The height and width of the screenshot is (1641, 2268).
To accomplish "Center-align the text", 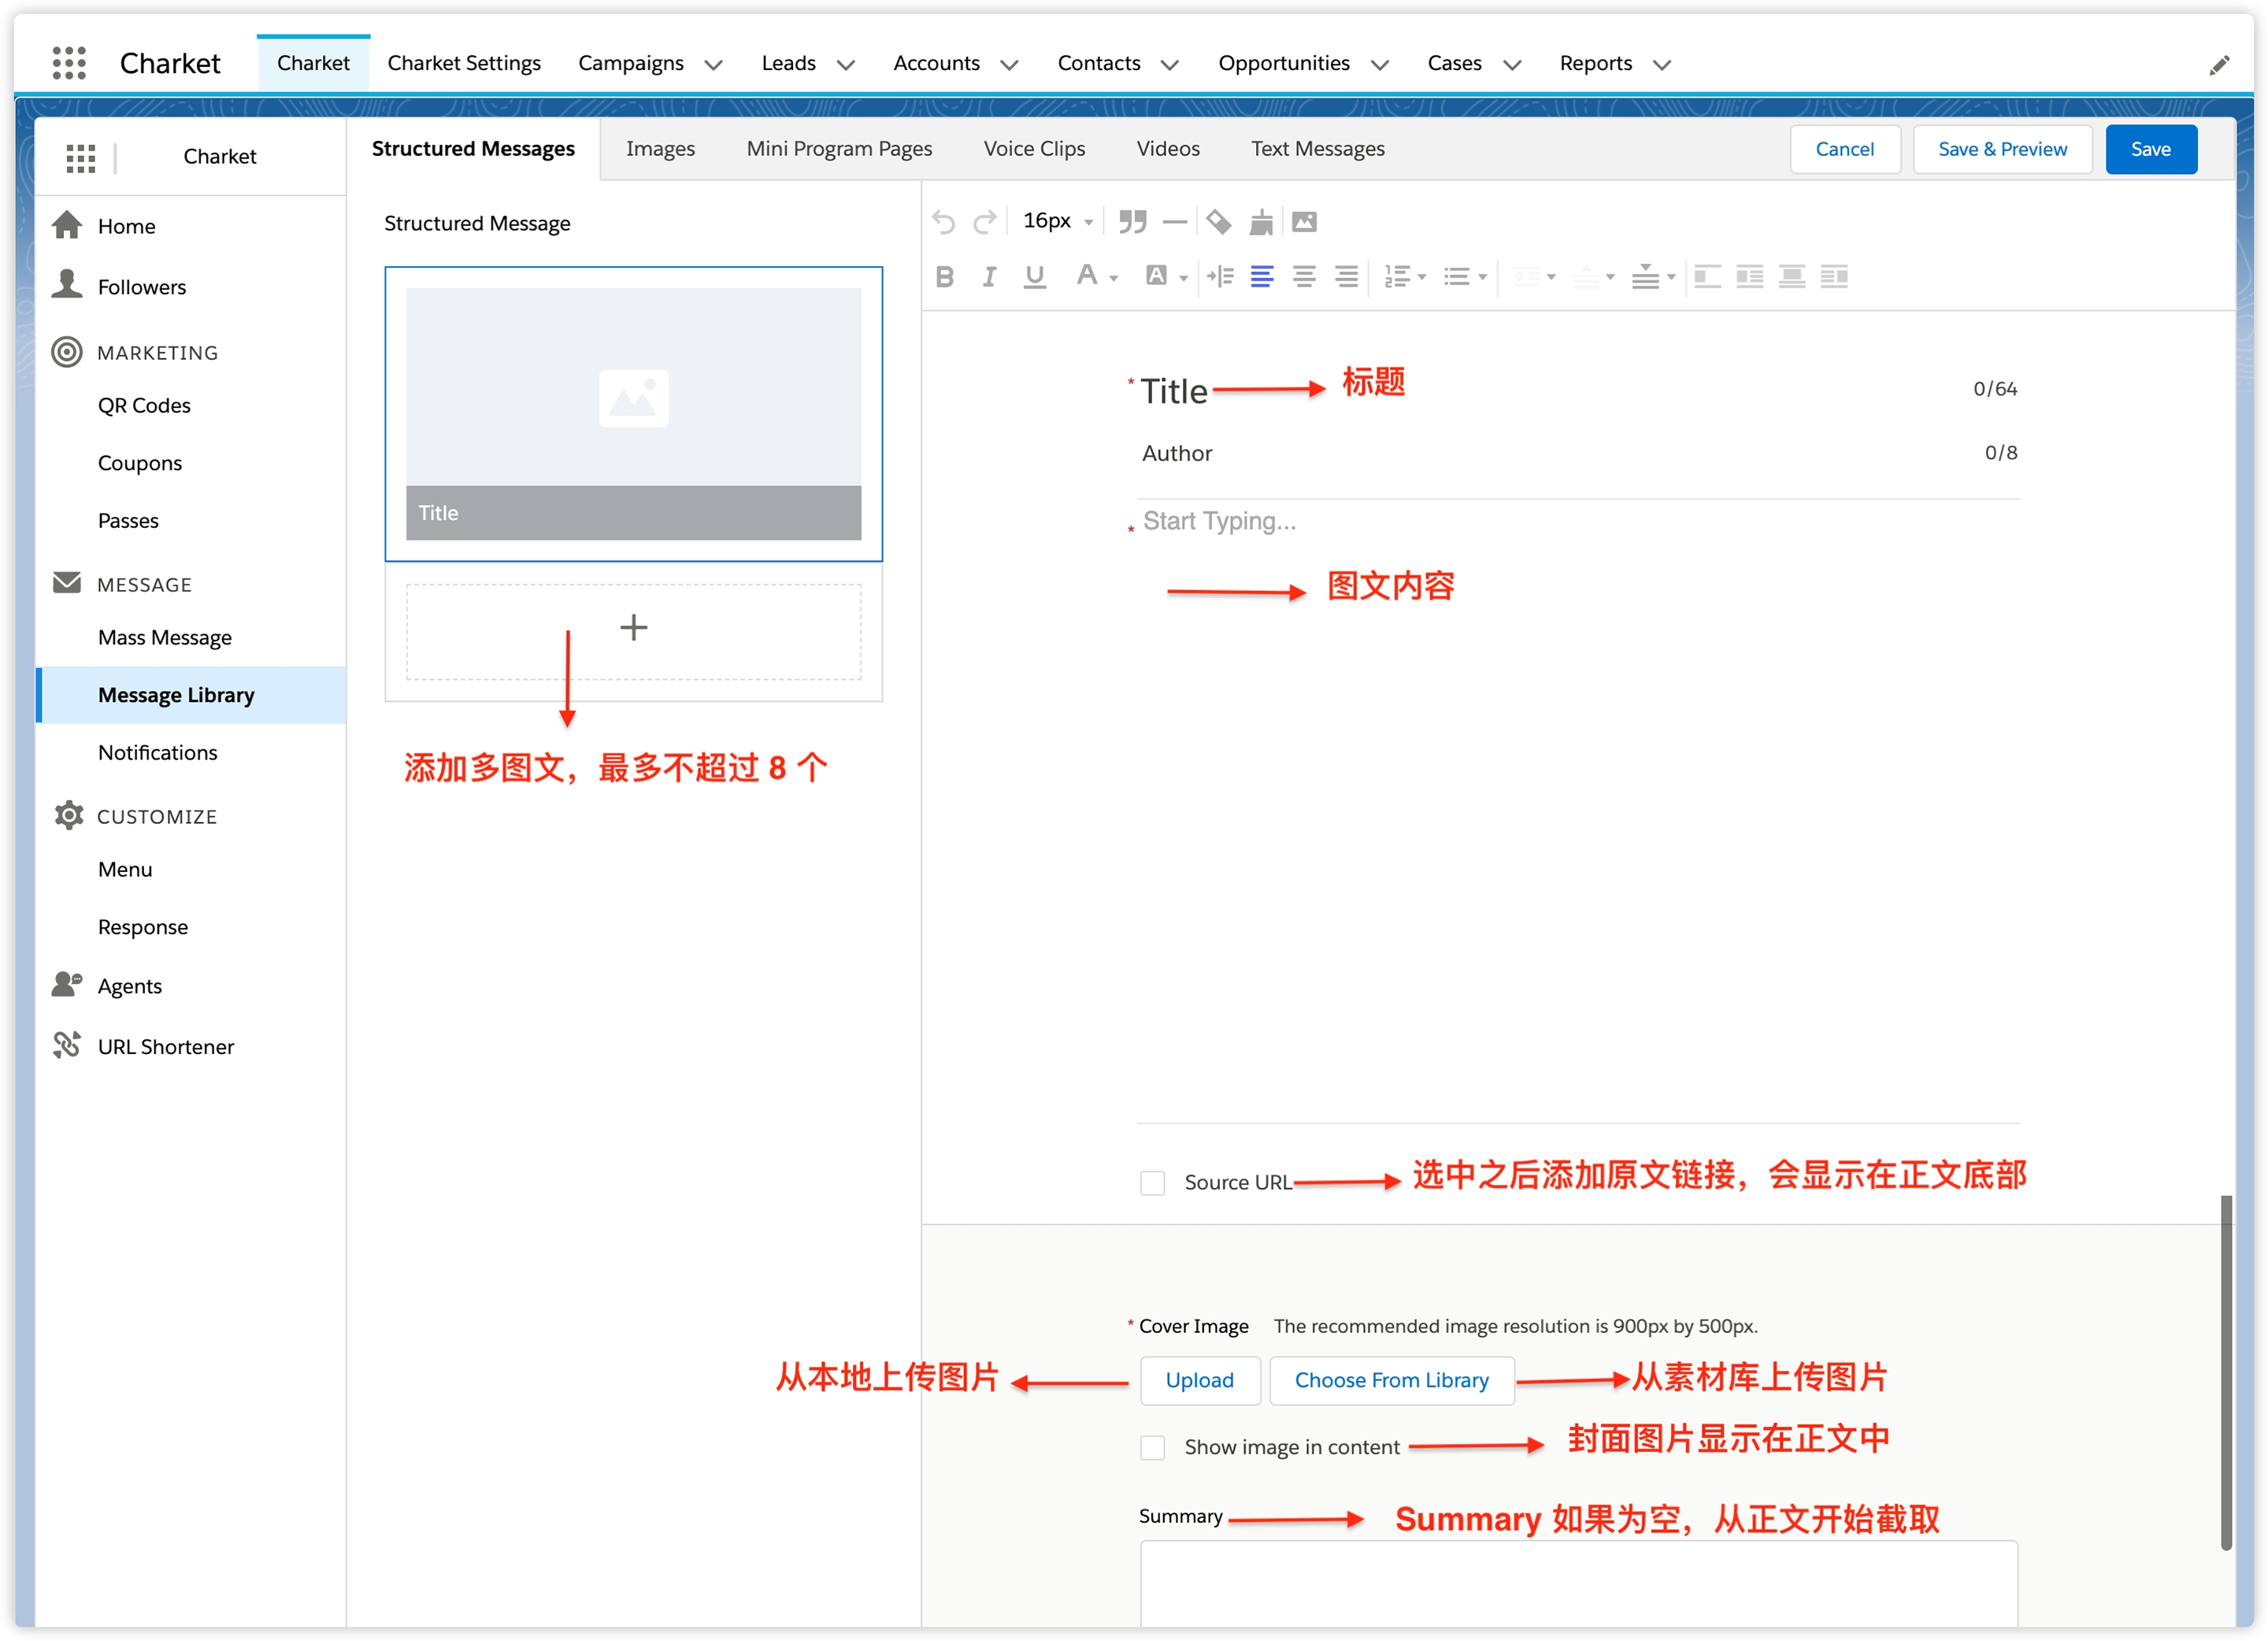I will point(1304,277).
